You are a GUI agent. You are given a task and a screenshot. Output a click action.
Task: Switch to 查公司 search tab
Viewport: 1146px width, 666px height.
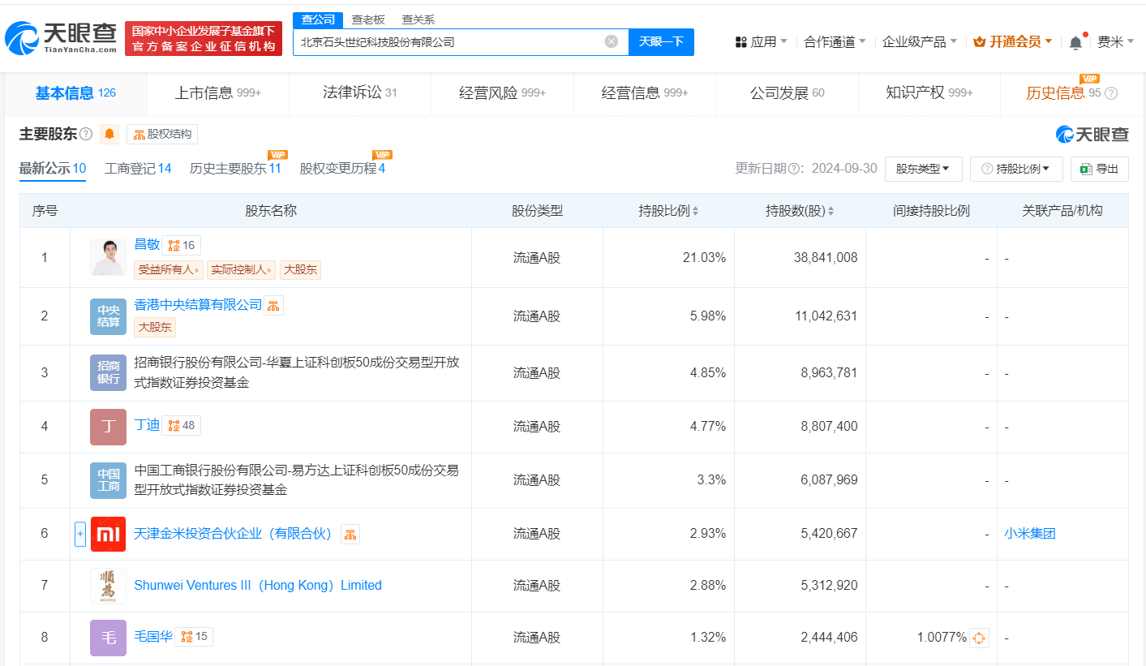tap(317, 19)
